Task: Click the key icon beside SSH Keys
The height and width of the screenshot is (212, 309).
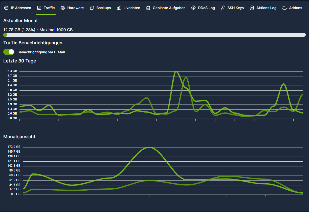Action: coord(223,8)
